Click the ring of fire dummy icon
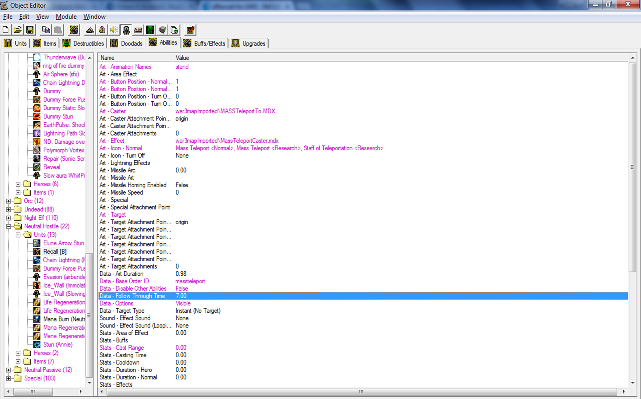 tap(37, 66)
